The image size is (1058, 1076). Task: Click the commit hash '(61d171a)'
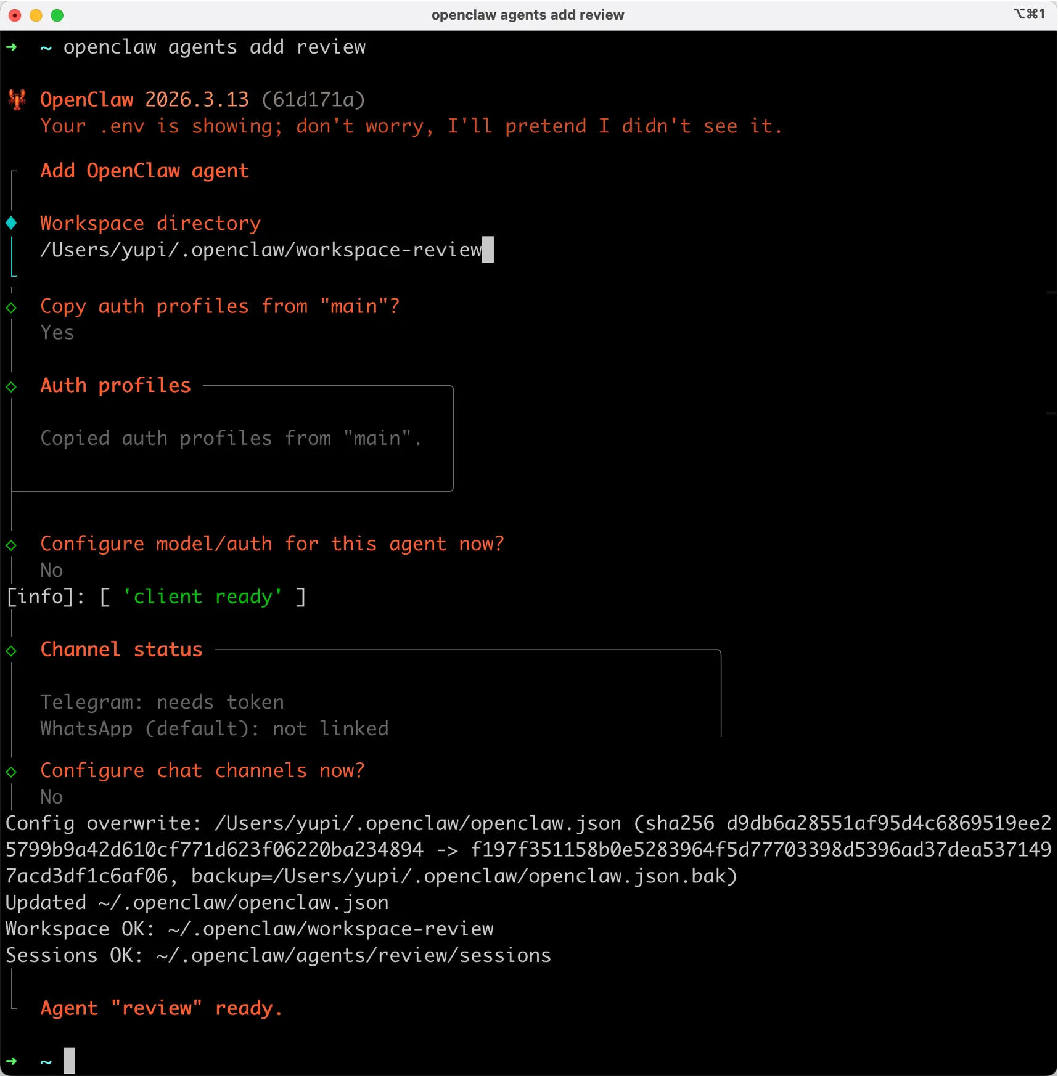pos(313,99)
